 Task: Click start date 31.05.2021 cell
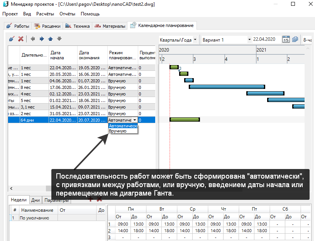63,114
